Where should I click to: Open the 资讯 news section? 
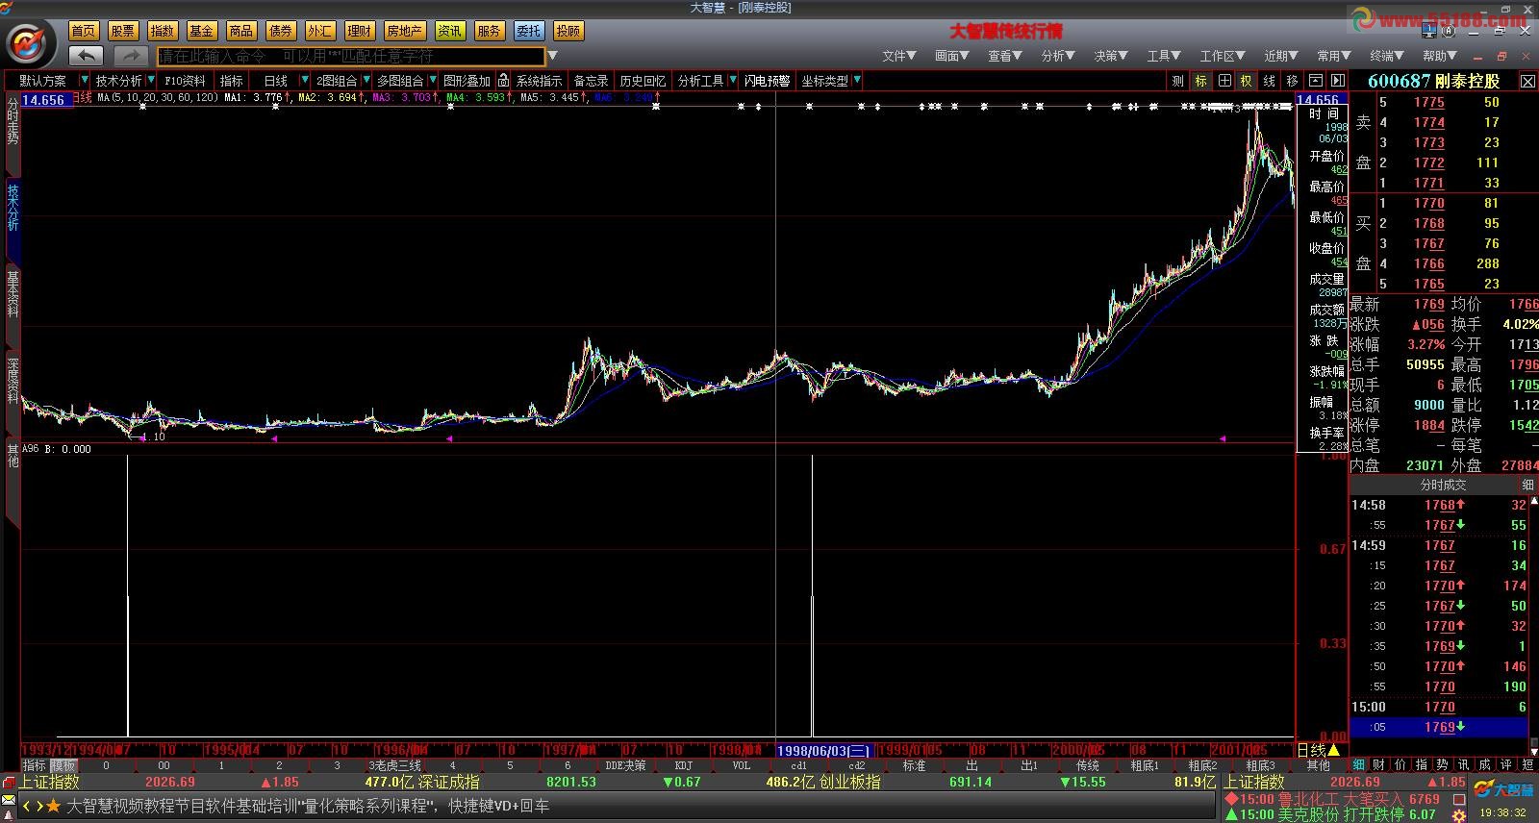pos(450,31)
